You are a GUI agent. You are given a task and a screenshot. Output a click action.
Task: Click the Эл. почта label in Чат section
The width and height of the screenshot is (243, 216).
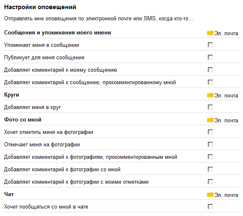[226, 195]
